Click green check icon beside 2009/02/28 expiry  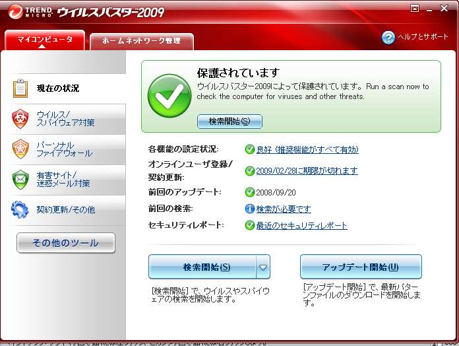coord(249,171)
